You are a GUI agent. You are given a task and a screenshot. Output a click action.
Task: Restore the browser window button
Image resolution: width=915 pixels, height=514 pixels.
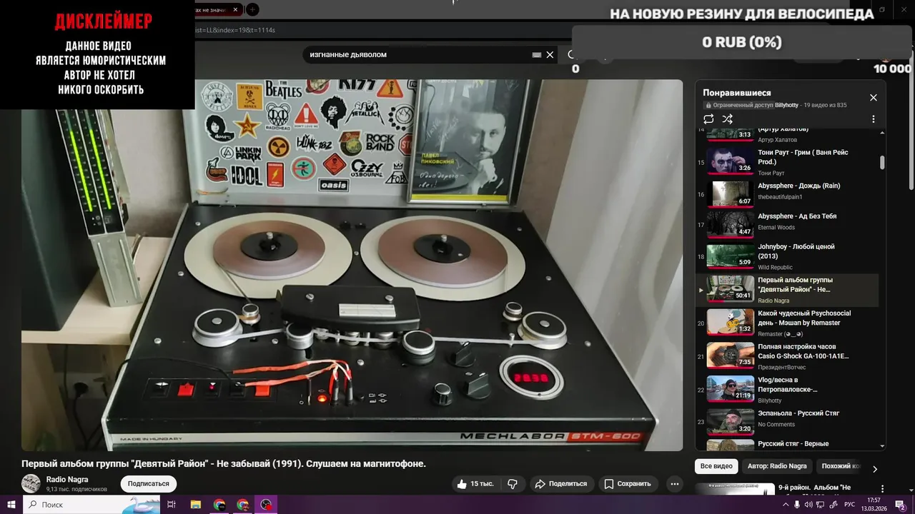click(x=882, y=10)
